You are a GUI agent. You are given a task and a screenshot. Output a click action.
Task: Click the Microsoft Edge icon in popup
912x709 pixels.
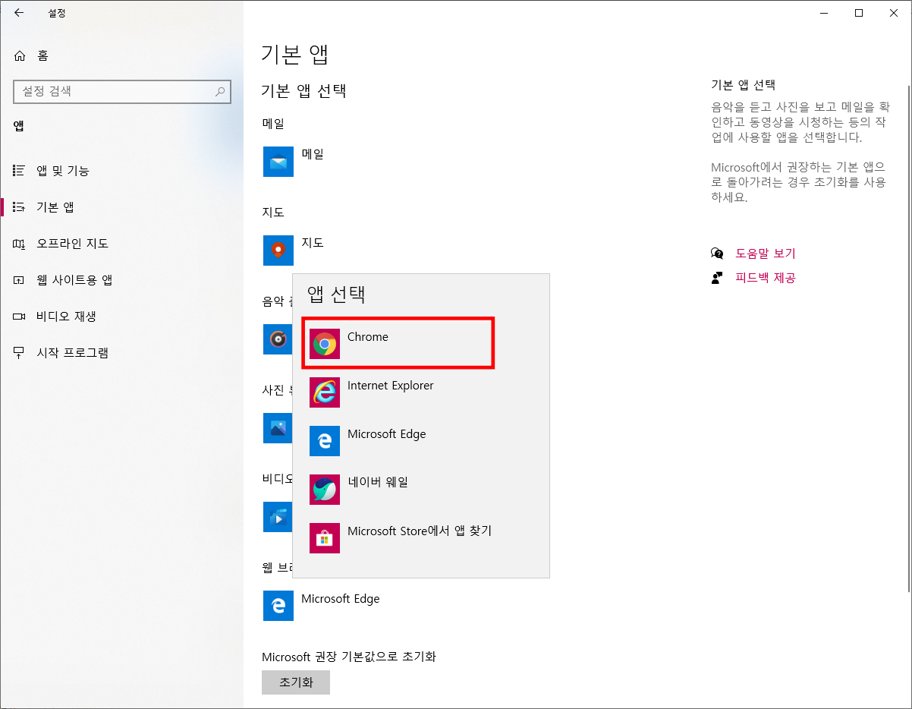tap(325, 441)
